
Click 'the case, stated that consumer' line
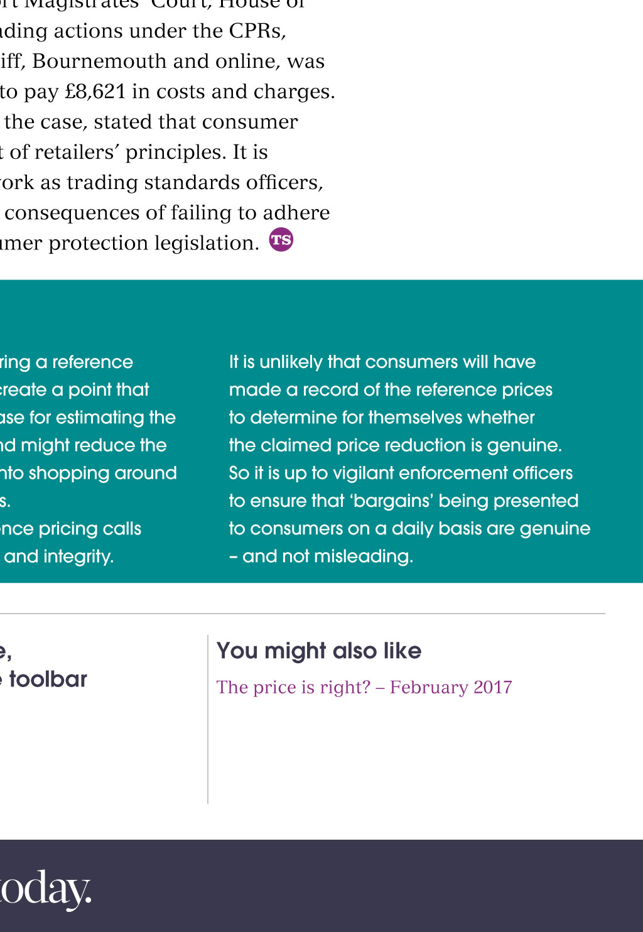pos(151,122)
